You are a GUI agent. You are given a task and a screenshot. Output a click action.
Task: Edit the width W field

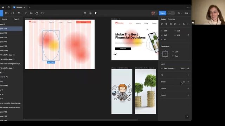tap(166, 35)
